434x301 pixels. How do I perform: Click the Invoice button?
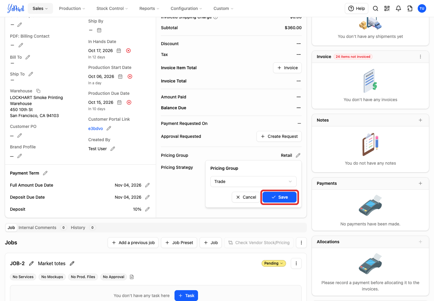click(287, 68)
